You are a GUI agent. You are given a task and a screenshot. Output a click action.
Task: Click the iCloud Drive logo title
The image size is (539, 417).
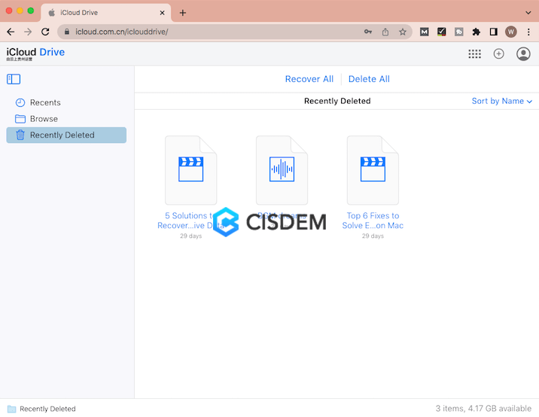pos(35,53)
